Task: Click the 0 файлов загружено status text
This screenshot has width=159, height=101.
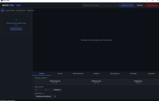Action: point(8,100)
